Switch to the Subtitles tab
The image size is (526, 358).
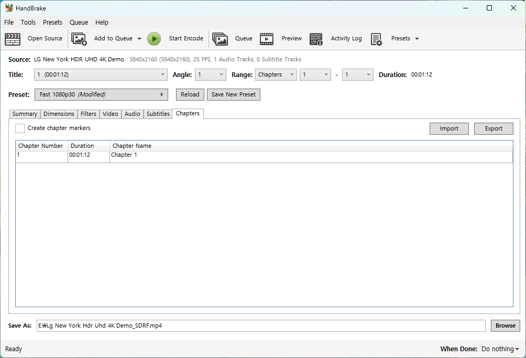click(x=158, y=114)
